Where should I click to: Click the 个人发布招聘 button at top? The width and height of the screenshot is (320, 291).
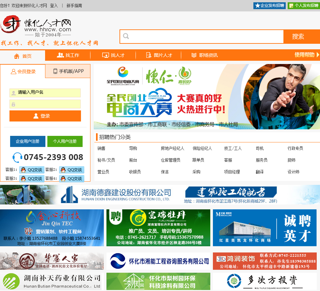coord(304,6)
